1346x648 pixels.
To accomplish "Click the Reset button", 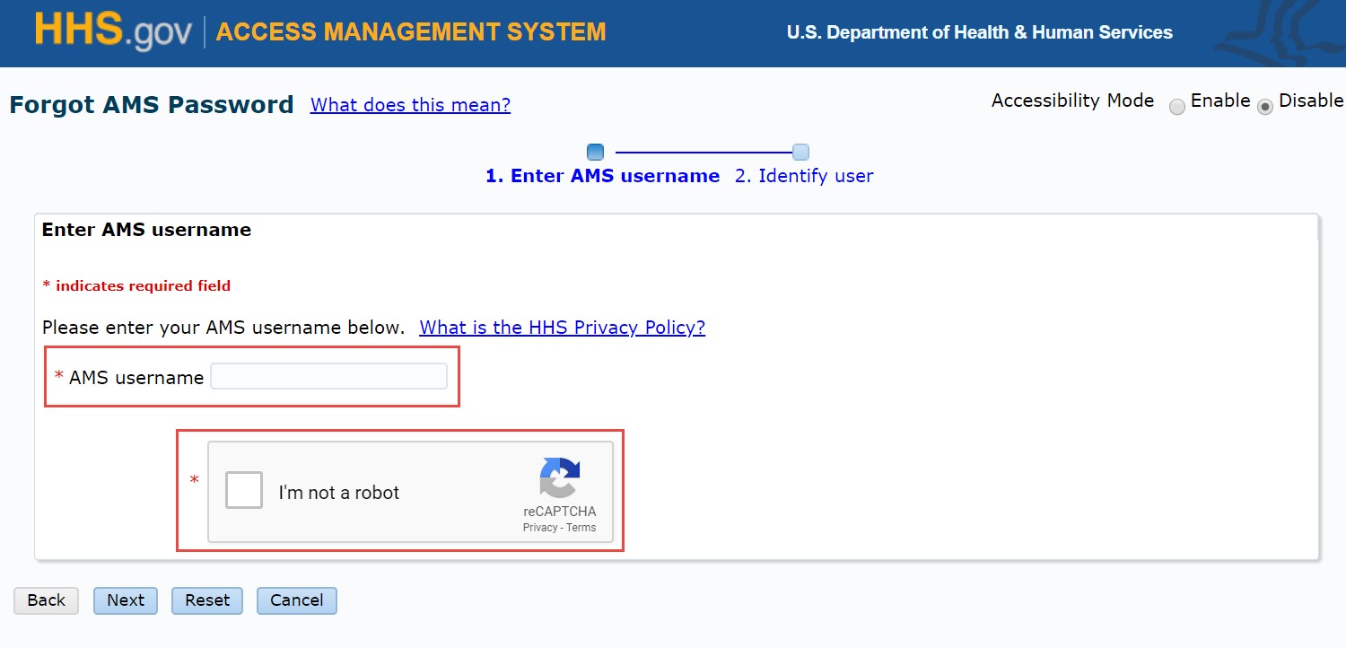I will [207, 600].
